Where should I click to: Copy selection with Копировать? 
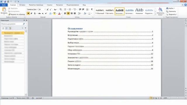(x=14, y=11)
